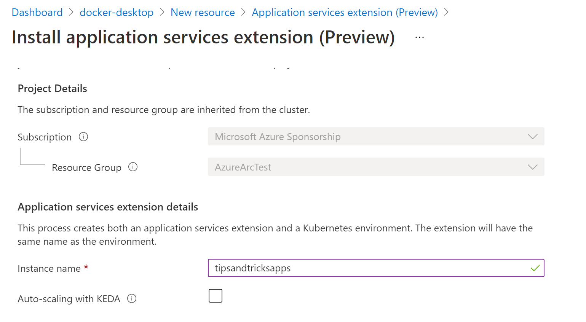The width and height of the screenshot is (586, 322).
Task: Enable the Auto-scaling with KEDA checkbox
Action: (x=216, y=296)
